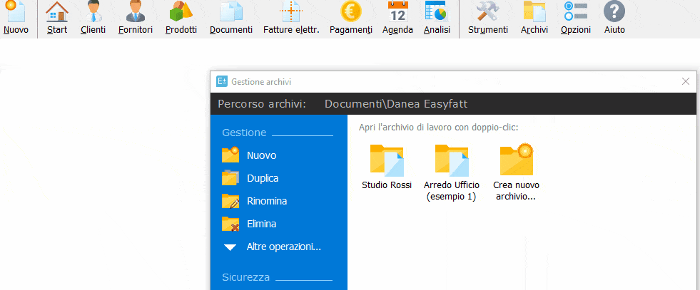This screenshot has height=290, width=700.
Task: Click the Rinomina folder pencil icon
Action: coord(230,200)
